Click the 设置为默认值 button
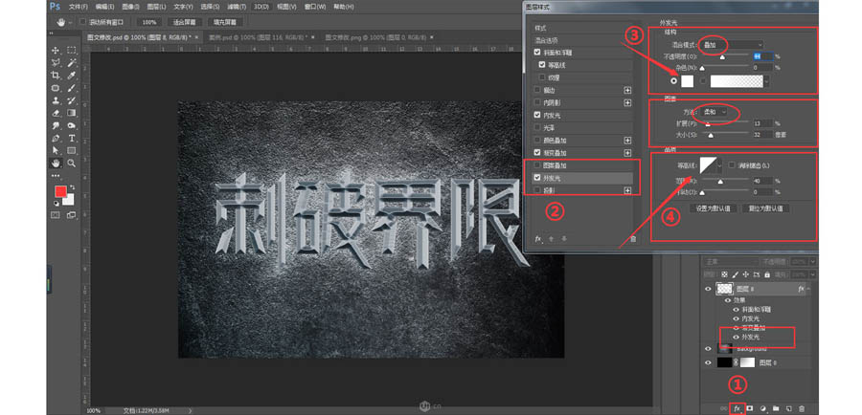862x415 pixels. tap(714, 207)
